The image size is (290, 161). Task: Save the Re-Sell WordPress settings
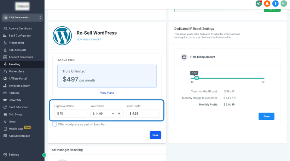point(155,135)
